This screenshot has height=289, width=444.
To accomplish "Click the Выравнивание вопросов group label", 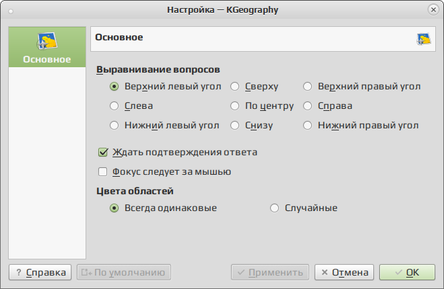I will pos(158,69).
